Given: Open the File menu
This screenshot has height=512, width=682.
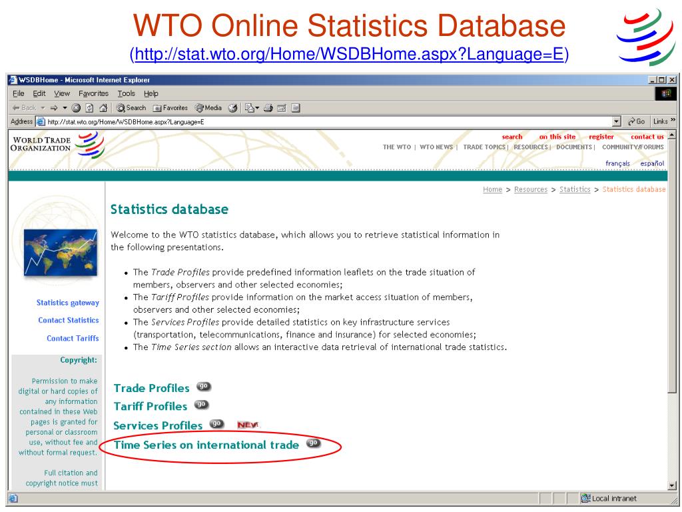Looking at the screenshot, I should click(18, 93).
